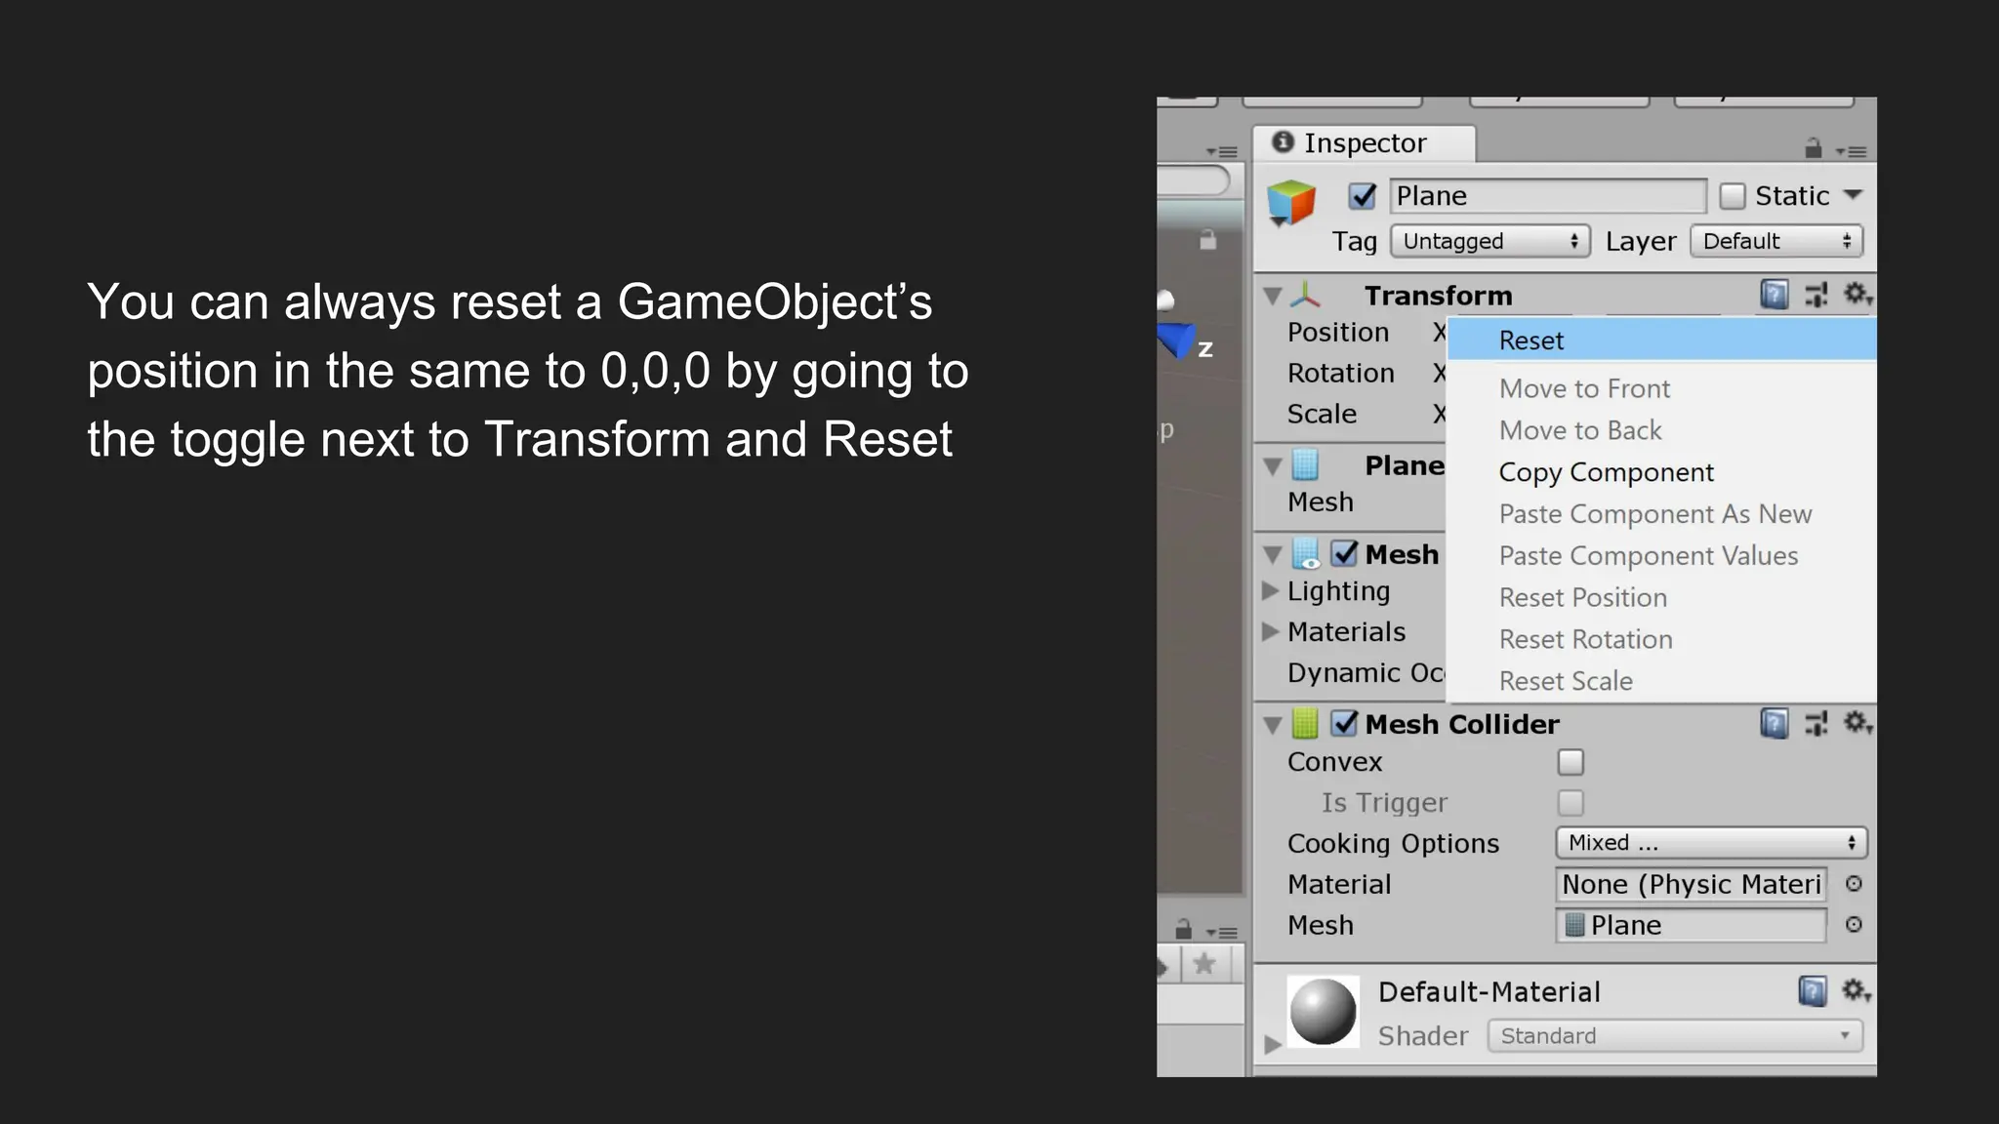Expand the Materials section
The width and height of the screenshot is (1999, 1124).
click(x=1270, y=631)
